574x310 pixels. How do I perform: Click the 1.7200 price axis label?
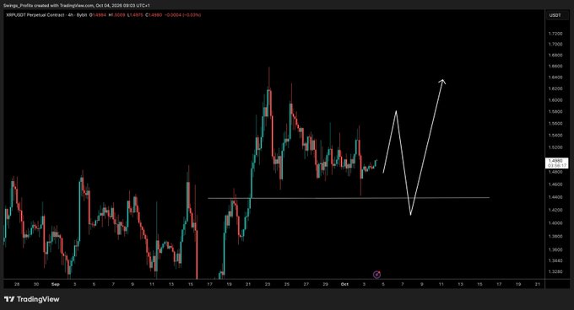tap(555, 34)
